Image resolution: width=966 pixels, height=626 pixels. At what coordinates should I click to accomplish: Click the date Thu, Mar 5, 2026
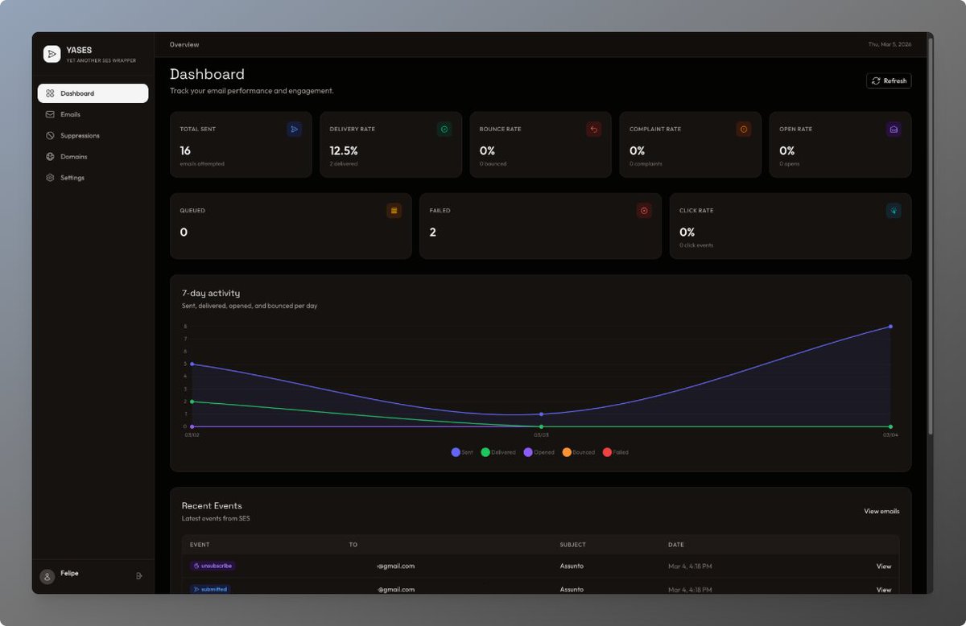[890, 44]
